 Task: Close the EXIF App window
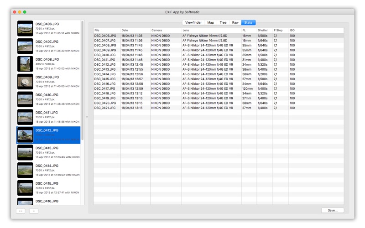coord(15,12)
